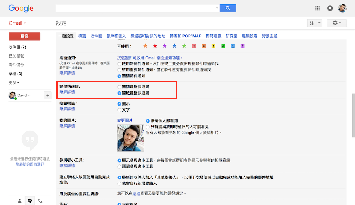Pick the purple star icon
The image size is (355, 205).
(x=165, y=46)
